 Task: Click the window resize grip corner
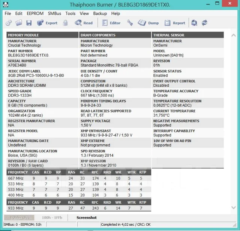[235, 225]
